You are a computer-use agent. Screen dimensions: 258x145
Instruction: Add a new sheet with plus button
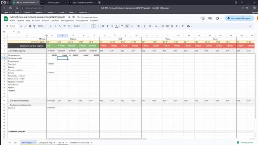click(x=10, y=143)
